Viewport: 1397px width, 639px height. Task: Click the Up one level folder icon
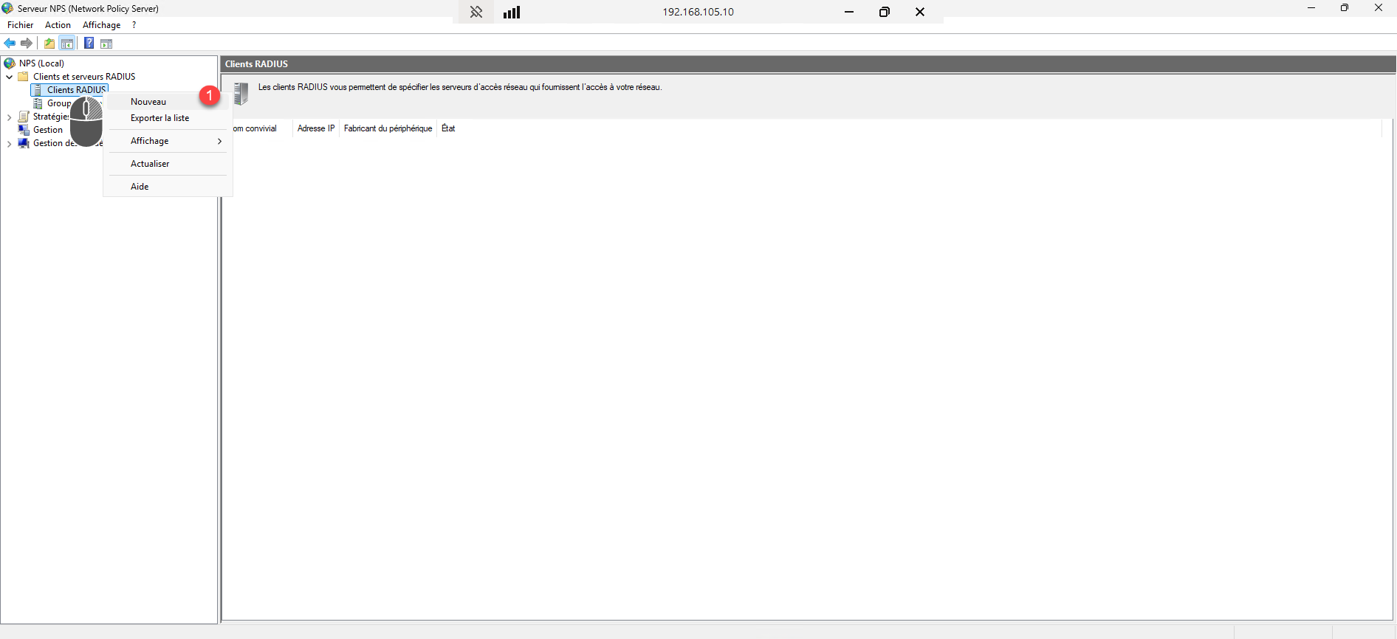coord(49,44)
